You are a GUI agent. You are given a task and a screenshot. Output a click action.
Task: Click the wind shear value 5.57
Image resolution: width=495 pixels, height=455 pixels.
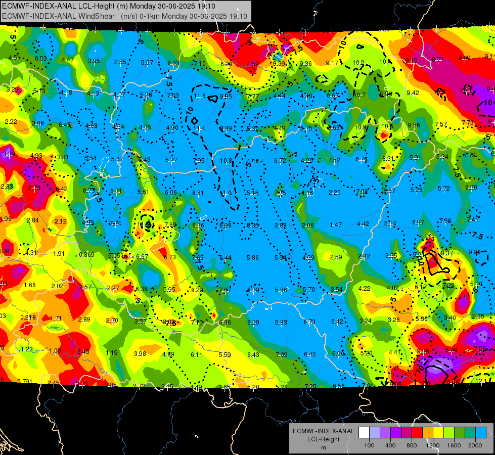coord(147,63)
